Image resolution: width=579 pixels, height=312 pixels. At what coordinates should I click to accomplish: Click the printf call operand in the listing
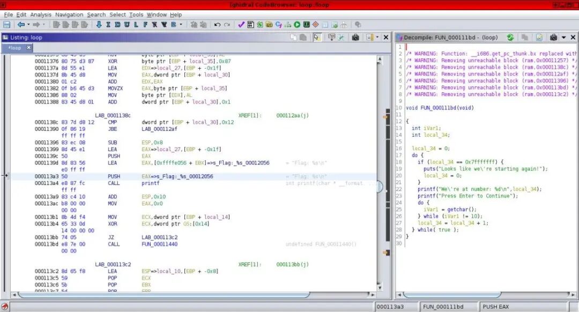151,183
